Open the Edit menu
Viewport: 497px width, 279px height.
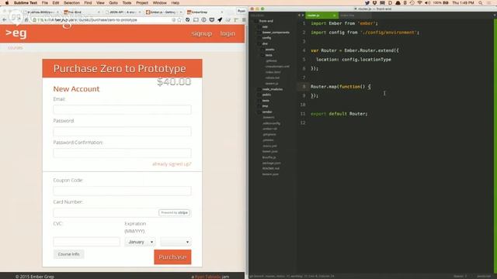click(x=56, y=3)
